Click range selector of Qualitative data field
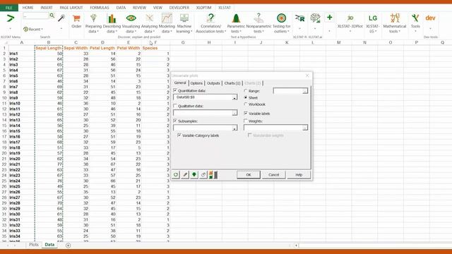The width and height of the screenshot is (452, 254). pos(234,113)
